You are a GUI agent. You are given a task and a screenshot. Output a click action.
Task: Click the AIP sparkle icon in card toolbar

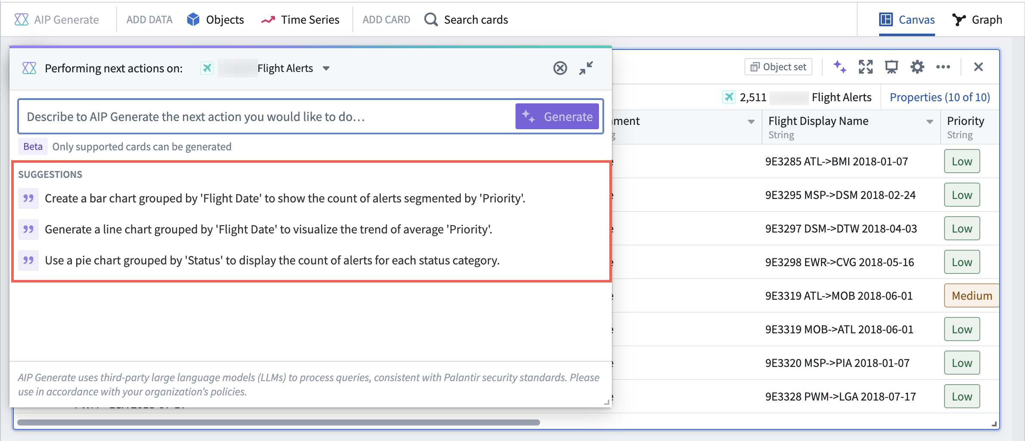840,67
